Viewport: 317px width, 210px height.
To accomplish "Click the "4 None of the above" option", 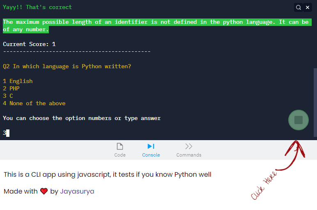I will (34, 104).
